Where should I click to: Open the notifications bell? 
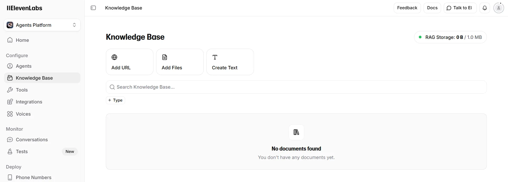point(484,8)
